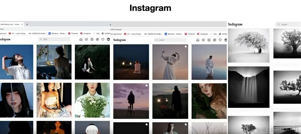Open windswept tree photo at right edge

[x=287, y=87]
